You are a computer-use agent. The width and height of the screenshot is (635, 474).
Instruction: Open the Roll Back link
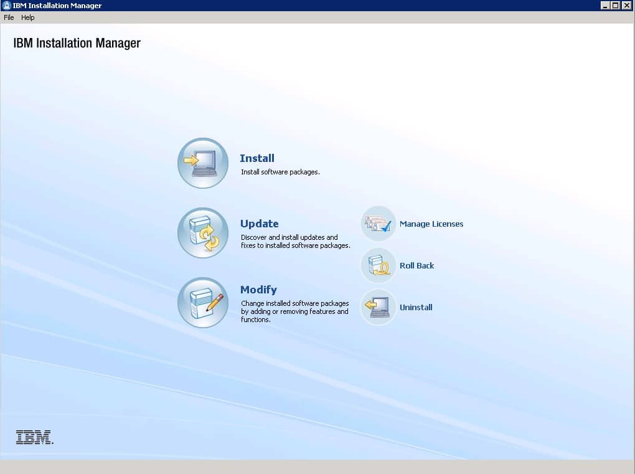pos(416,266)
